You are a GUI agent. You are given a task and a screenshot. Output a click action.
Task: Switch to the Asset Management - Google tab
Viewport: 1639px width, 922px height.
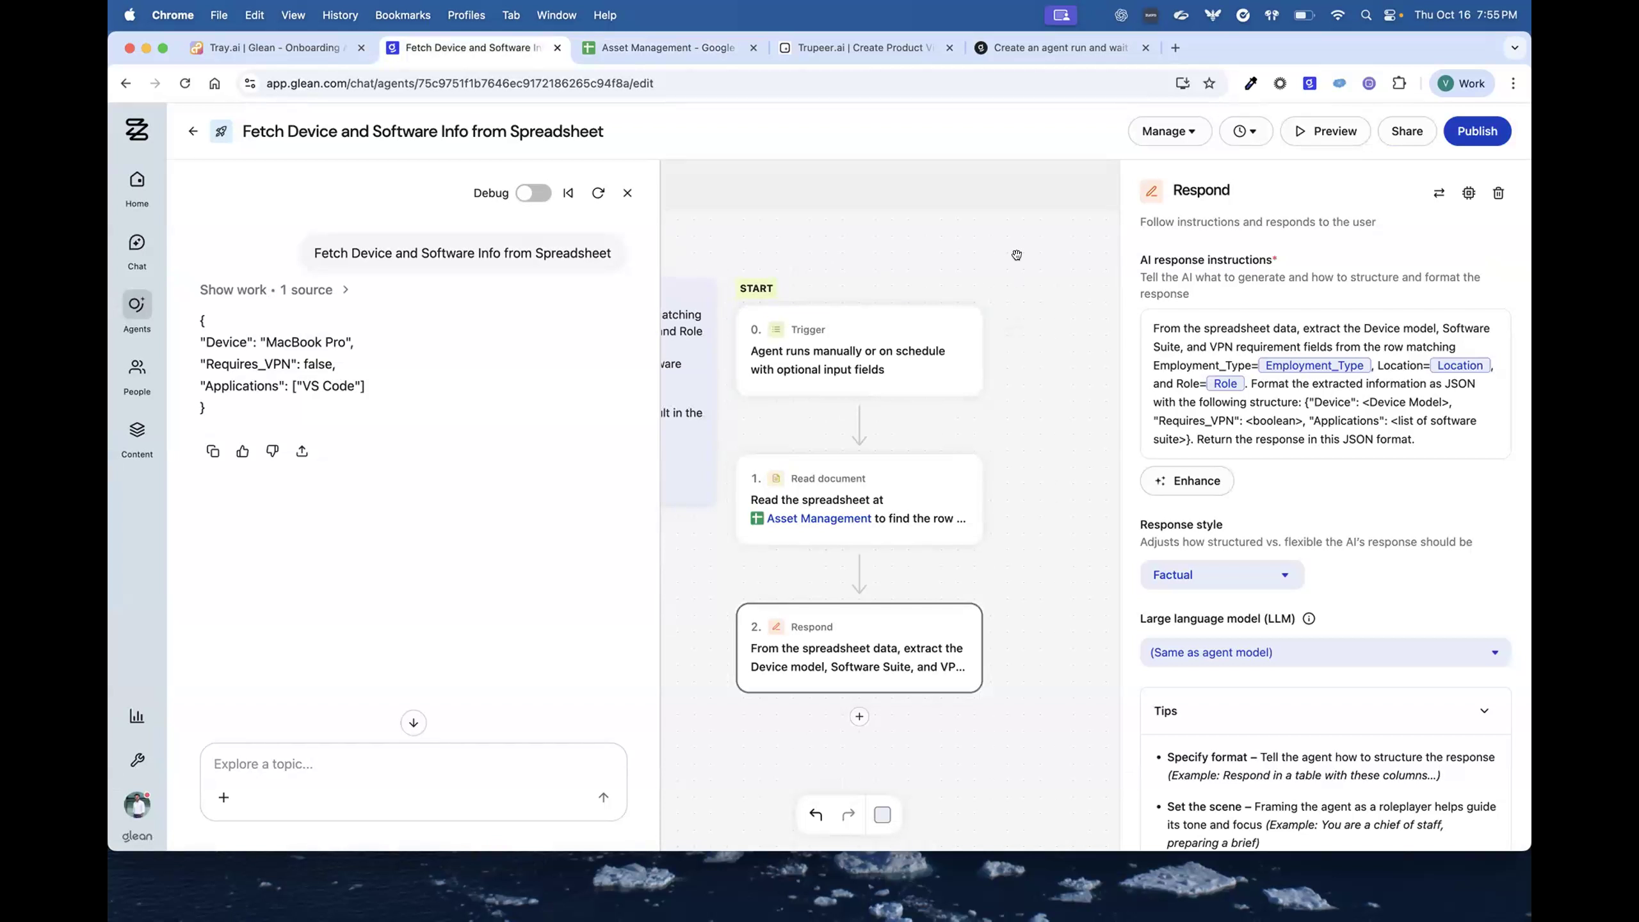click(x=666, y=47)
